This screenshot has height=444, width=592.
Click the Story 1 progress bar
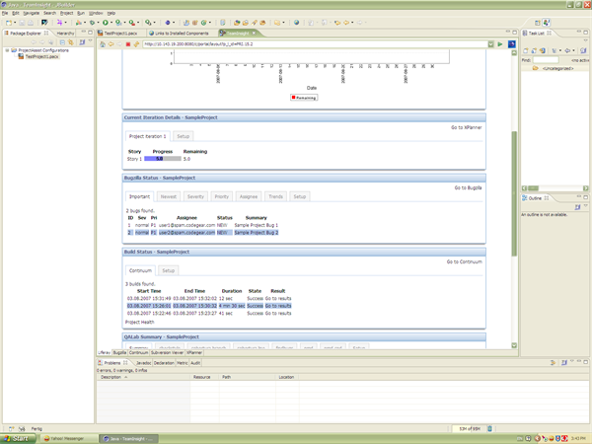163,158
